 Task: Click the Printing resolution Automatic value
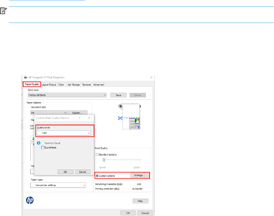(138, 189)
